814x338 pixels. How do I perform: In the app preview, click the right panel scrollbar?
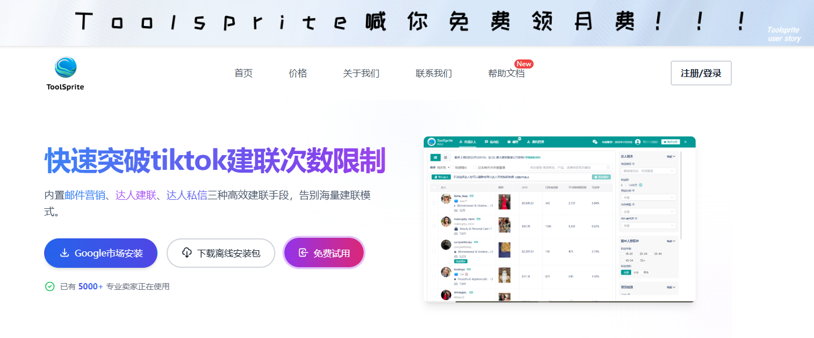[x=681, y=195]
